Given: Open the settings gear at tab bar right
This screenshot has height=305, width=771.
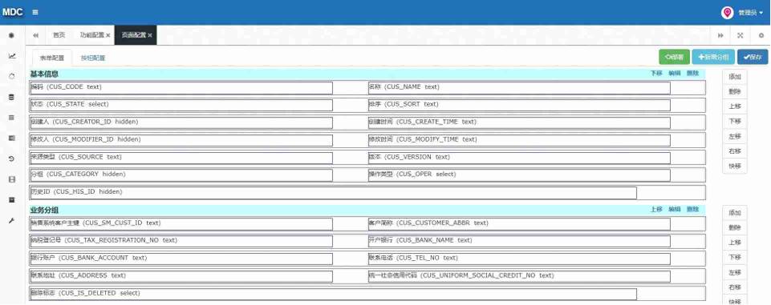Looking at the screenshot, I should (761, 35).
